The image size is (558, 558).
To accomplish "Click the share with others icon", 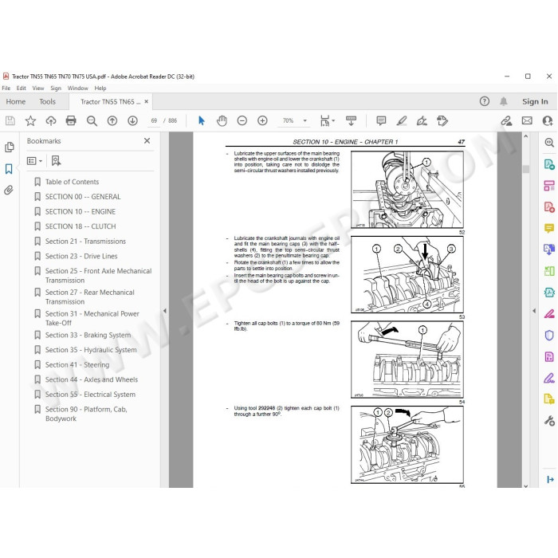I will click(x=548, y=121).
